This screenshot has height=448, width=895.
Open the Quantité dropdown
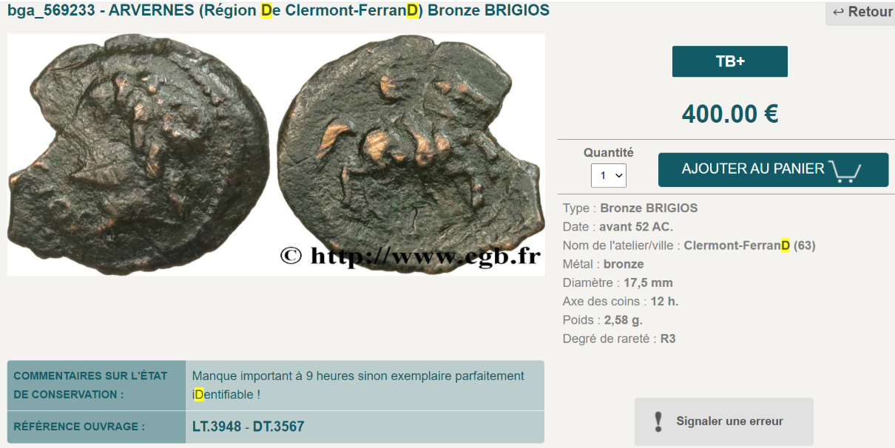[609, 175]
